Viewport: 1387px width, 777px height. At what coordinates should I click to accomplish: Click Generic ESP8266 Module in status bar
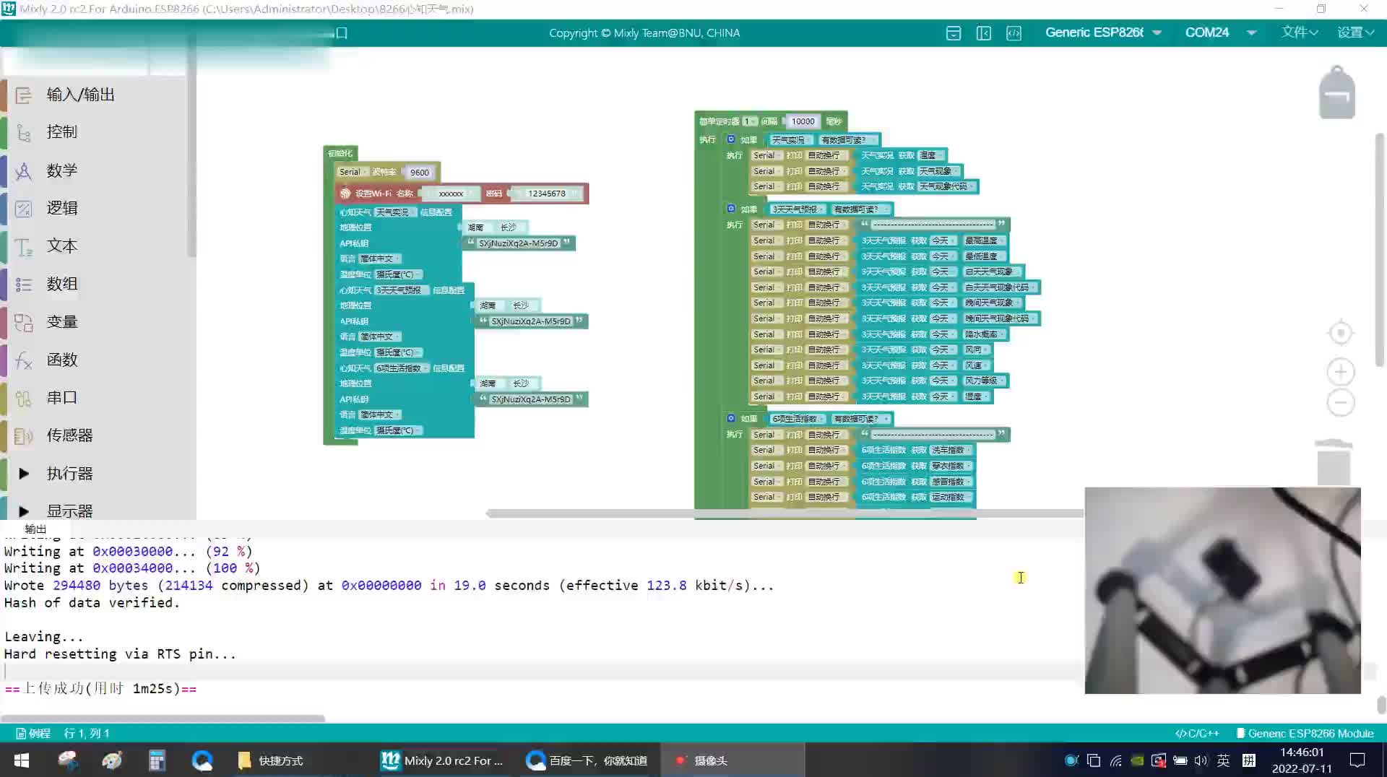pyautogui.click(x=1305, y=733)
